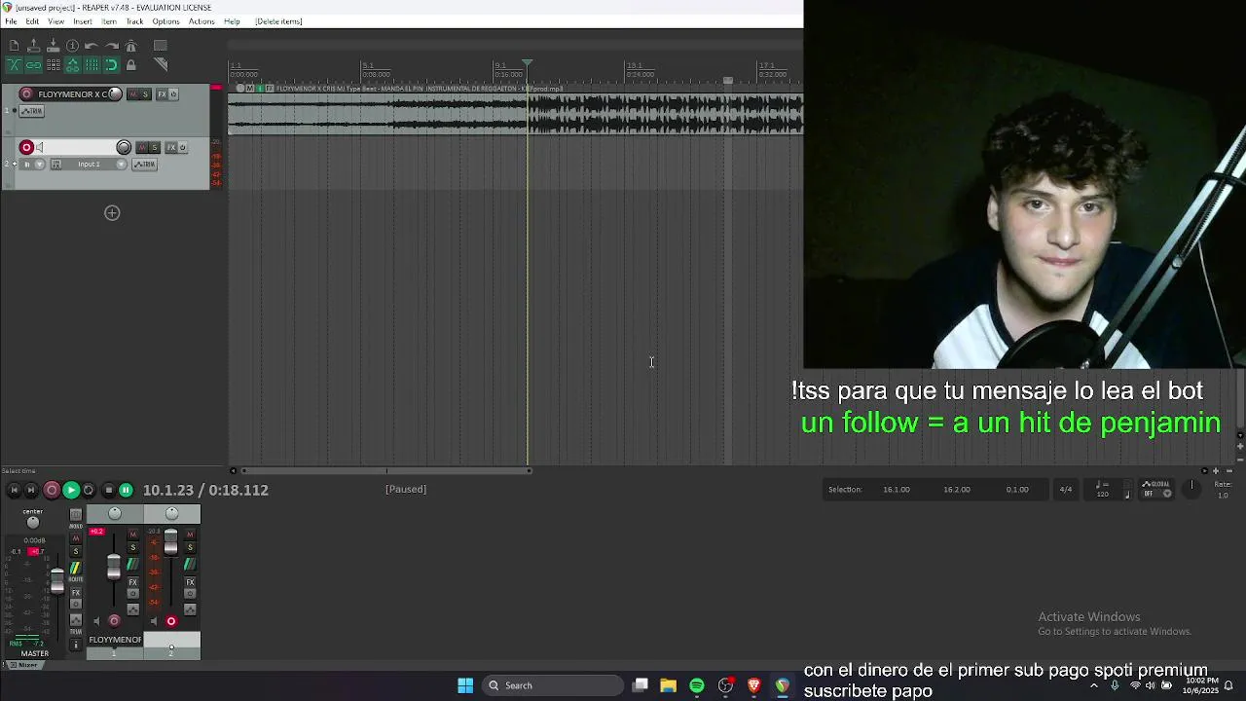1246x701 pixels.
Task: Open FX for FLOYYMENOR track in track panel
Action: coord(162,94)
